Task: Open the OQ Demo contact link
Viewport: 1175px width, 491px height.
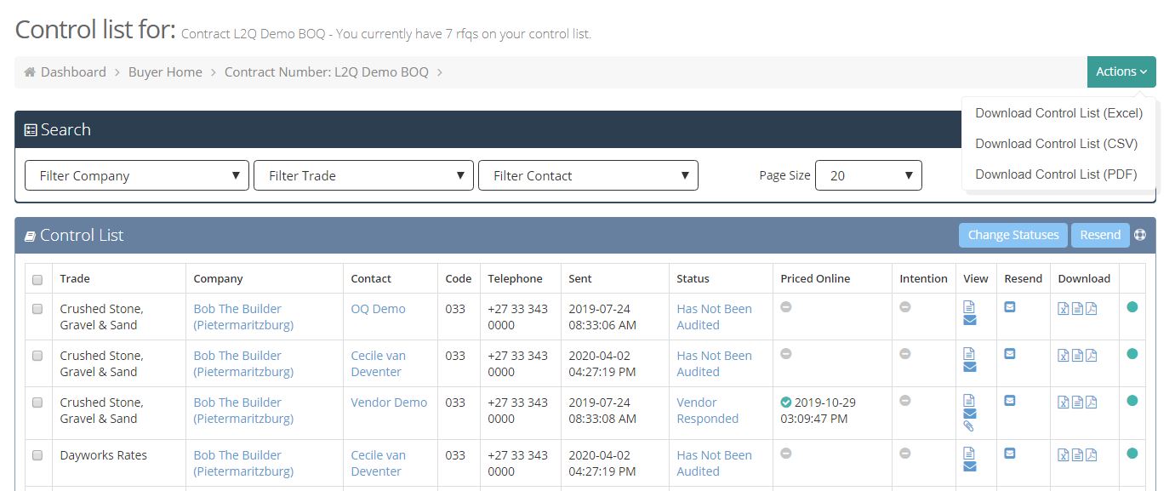Action: (x=379, y=309)
